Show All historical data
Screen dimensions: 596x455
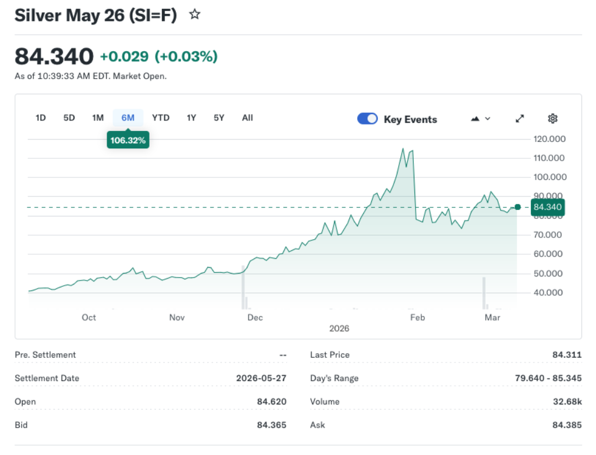pos(247,118)
